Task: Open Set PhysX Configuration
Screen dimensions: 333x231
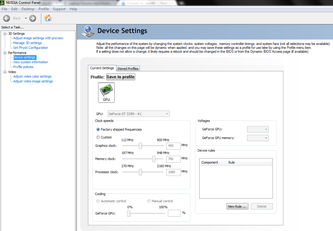Action: click(x=31, y=48)
